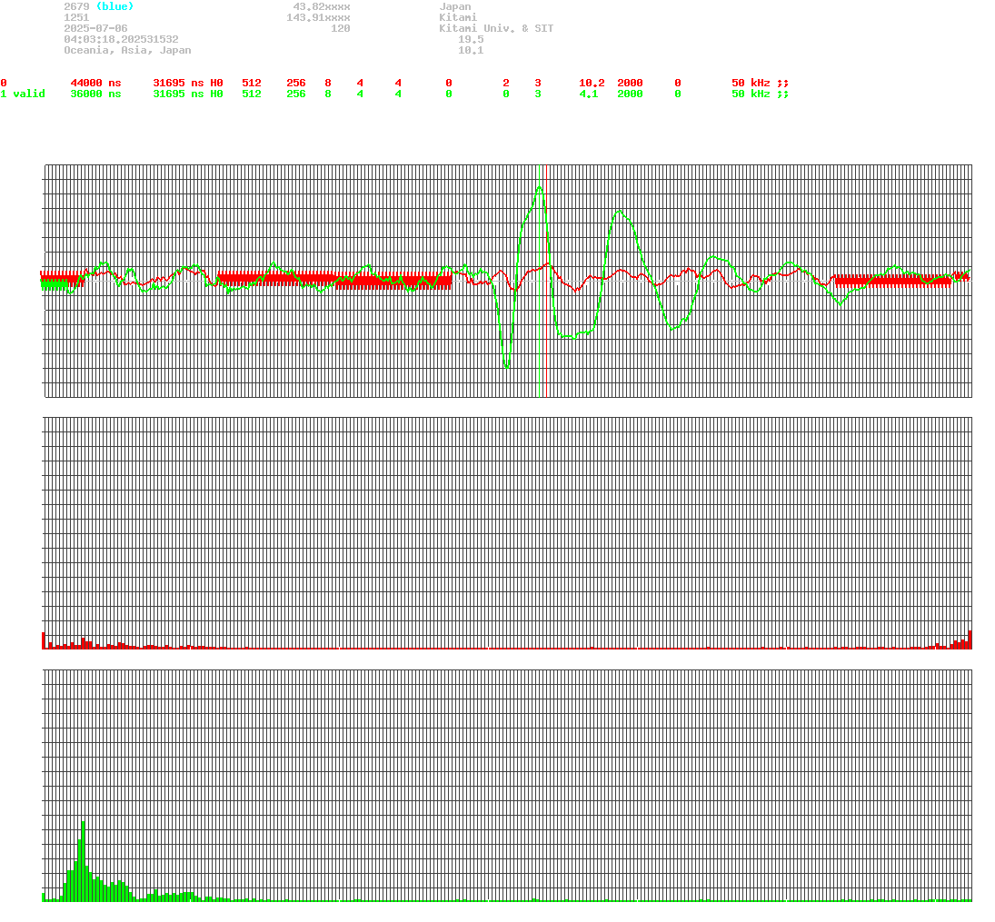995x922 pixels.
Task: Select 2000 in the red channel row
Action: pos(630,83)
